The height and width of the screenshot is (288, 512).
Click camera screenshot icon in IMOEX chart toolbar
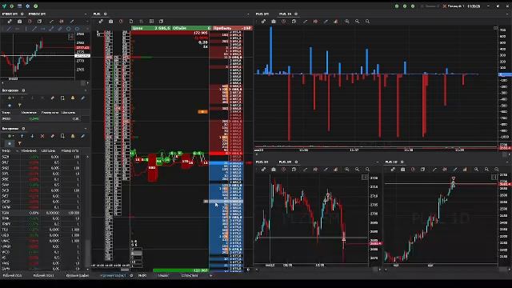coord(19,22)
